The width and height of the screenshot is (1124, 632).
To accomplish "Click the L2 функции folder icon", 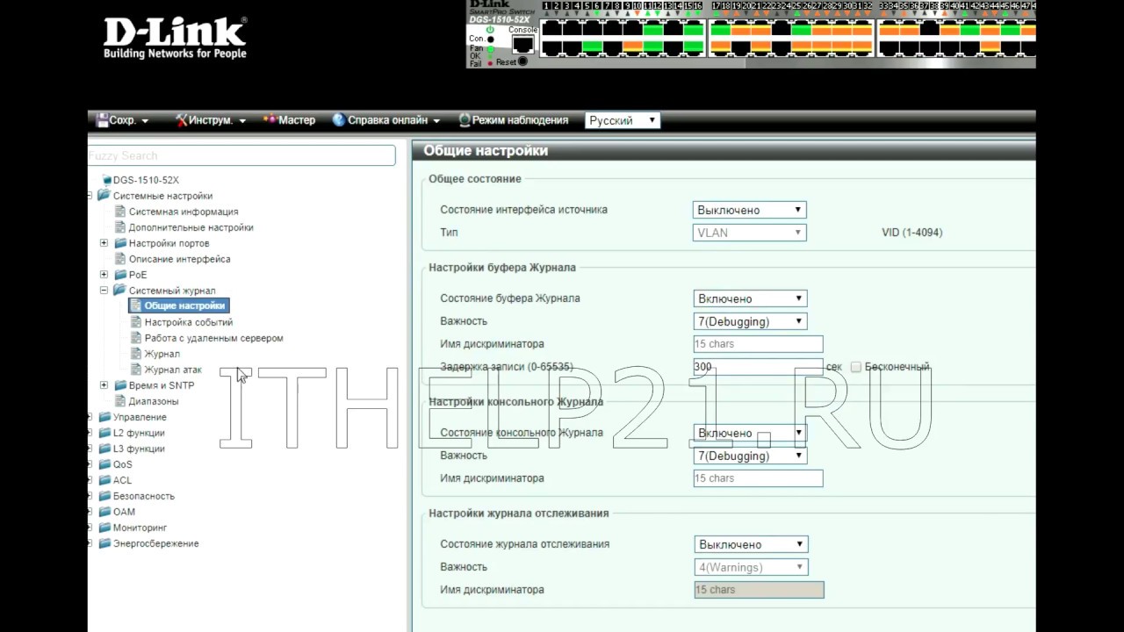I will pos(104,433).
